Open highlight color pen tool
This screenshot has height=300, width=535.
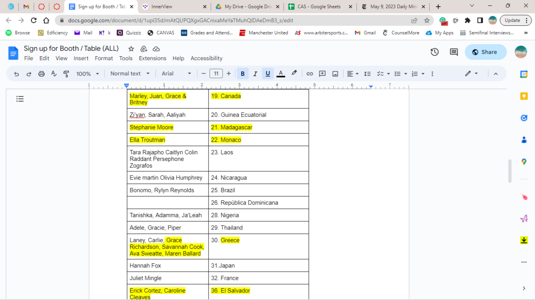[x=294, y=73]
